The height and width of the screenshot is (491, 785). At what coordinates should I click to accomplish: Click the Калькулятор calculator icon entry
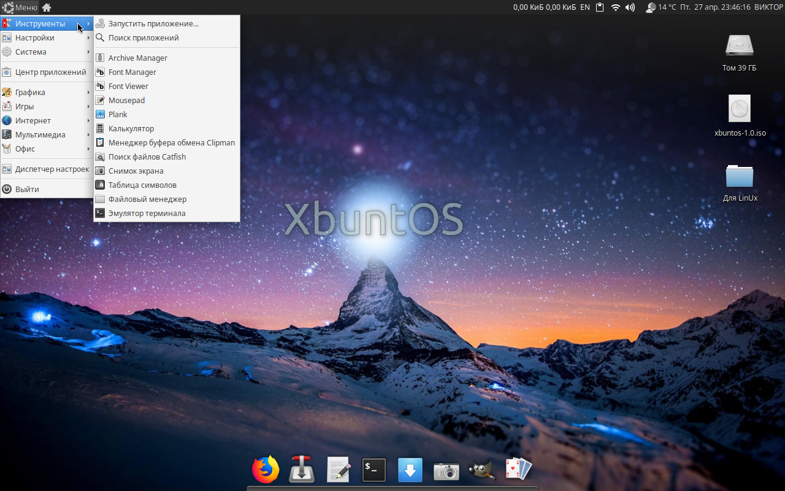[166, 128]
